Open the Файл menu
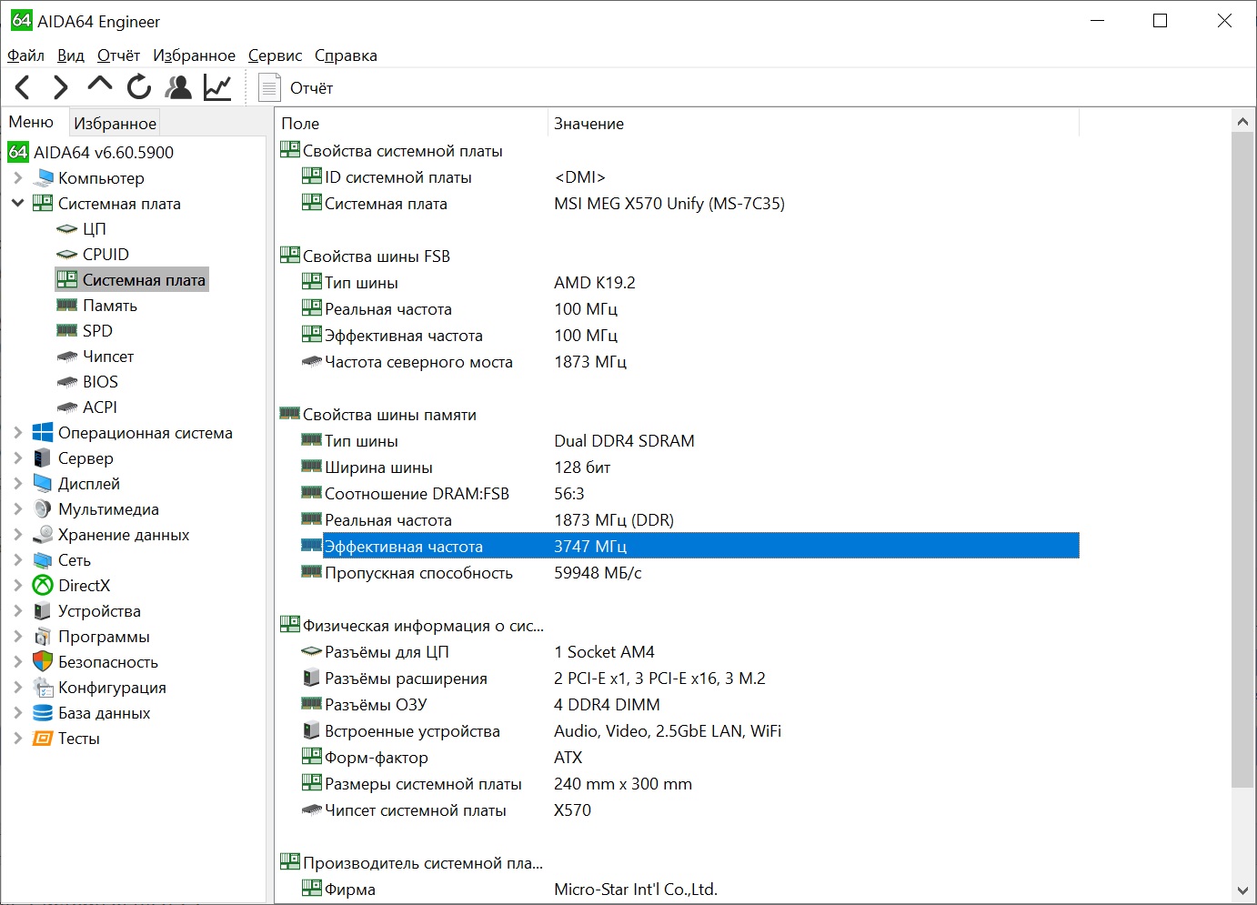The image size is (1257, 905). pos(25,55)
